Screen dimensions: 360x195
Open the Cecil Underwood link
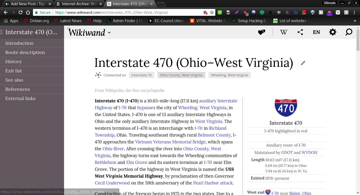[112, 183]
